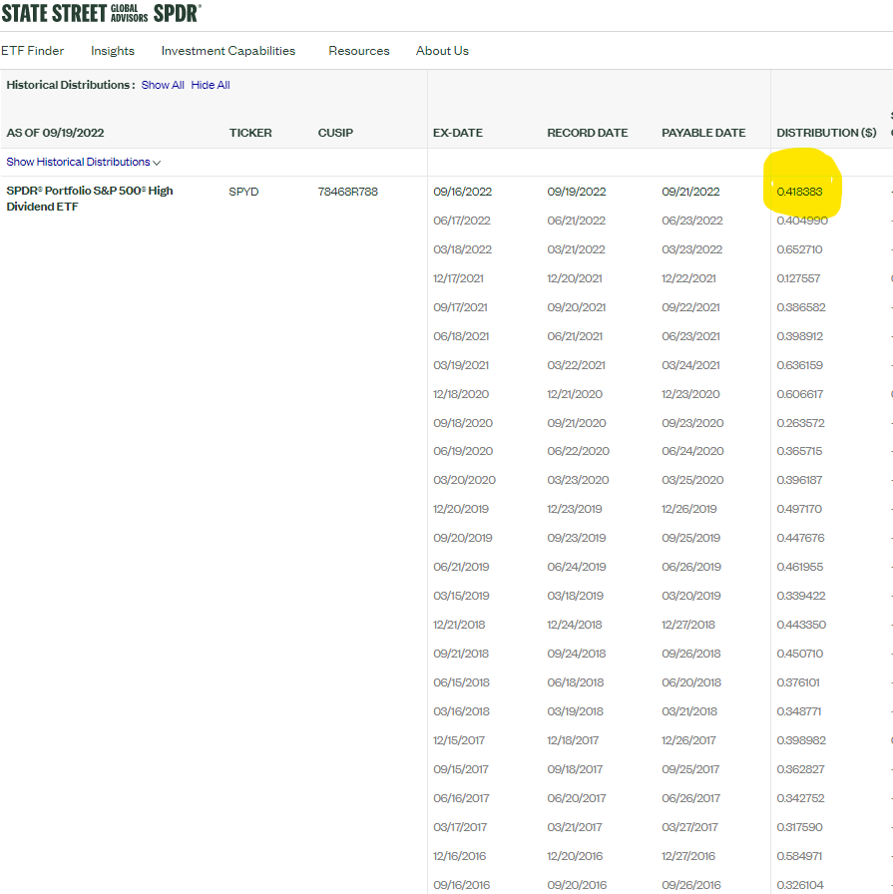Click the AS OF 09/19/2022 header
Image resolution: width=893 pixels, height=894 pixels.
click(55, 133)
